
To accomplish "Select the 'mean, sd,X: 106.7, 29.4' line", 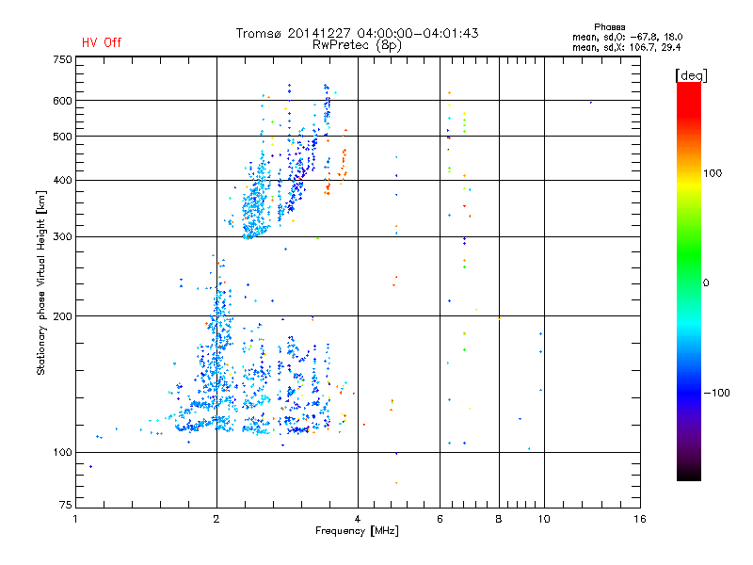I will coord(626,47).
